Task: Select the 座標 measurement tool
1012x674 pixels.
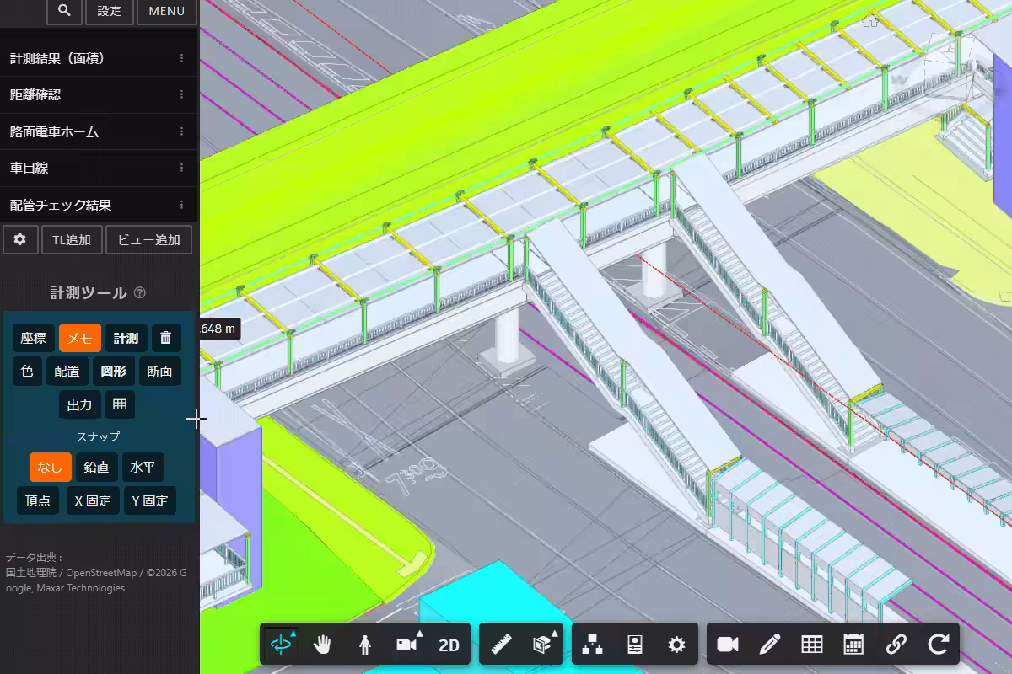Action: click(34, 338)
